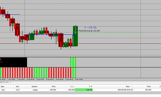Select the '0.13' lot size cell
Viewport: 161px width, 97px height.
[18, 90]
